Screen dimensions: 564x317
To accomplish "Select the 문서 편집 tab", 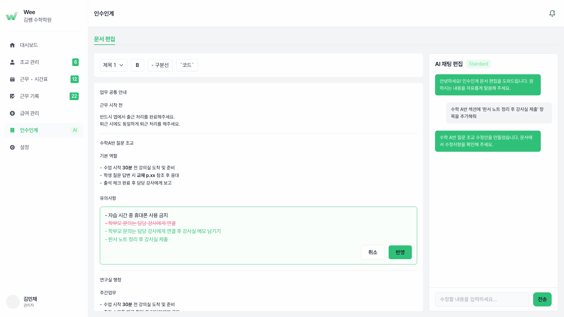I will click(105, 39).
